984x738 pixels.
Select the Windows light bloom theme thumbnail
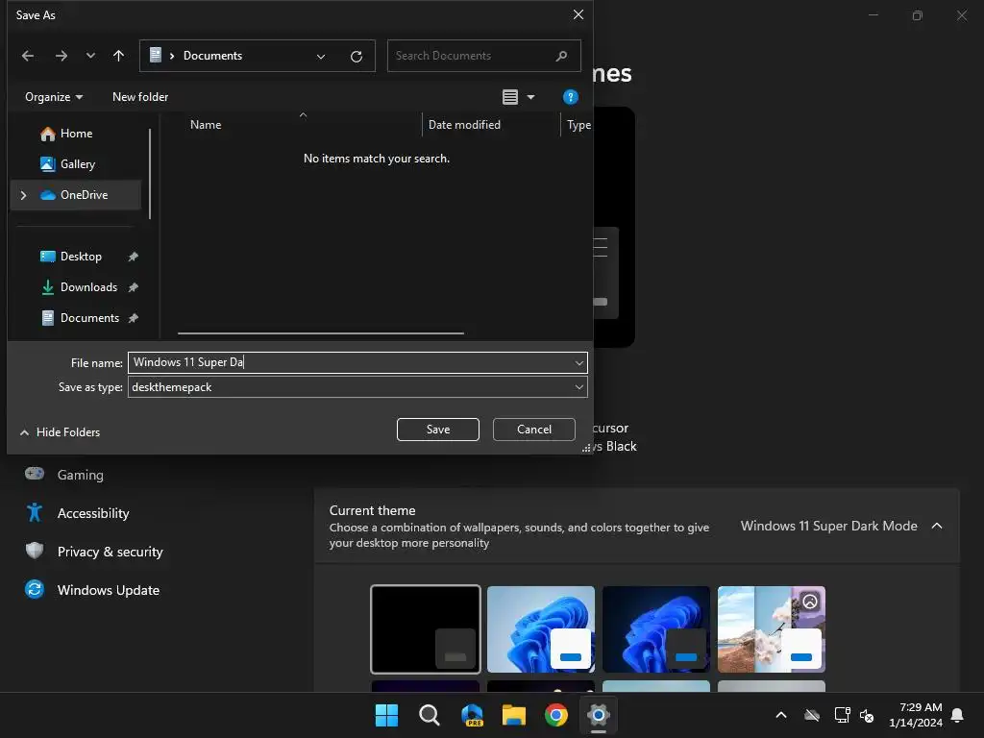541,629
